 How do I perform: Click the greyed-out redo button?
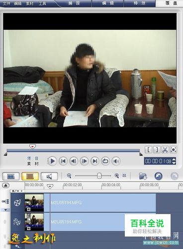(x=175, y=176)
